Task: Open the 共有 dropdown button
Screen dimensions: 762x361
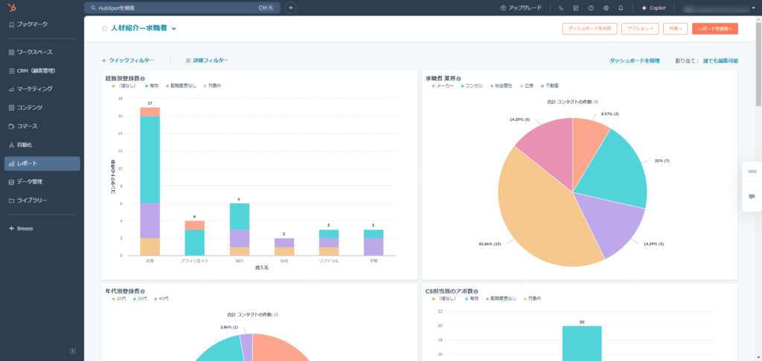Action: coord(676,29)
